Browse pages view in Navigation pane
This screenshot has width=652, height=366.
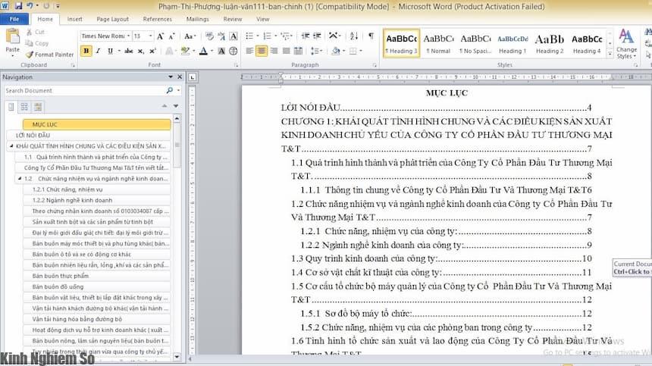[24, 107]
